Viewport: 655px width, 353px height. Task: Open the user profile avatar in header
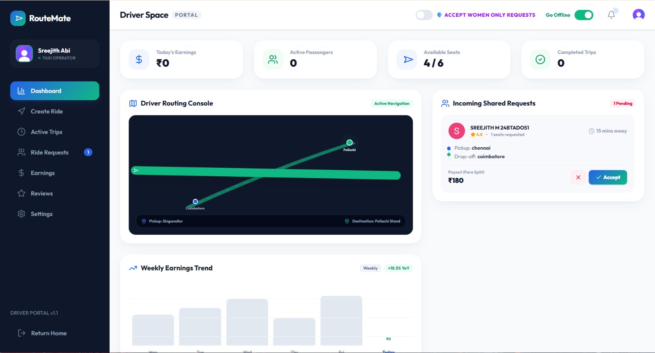coord(638,15)
